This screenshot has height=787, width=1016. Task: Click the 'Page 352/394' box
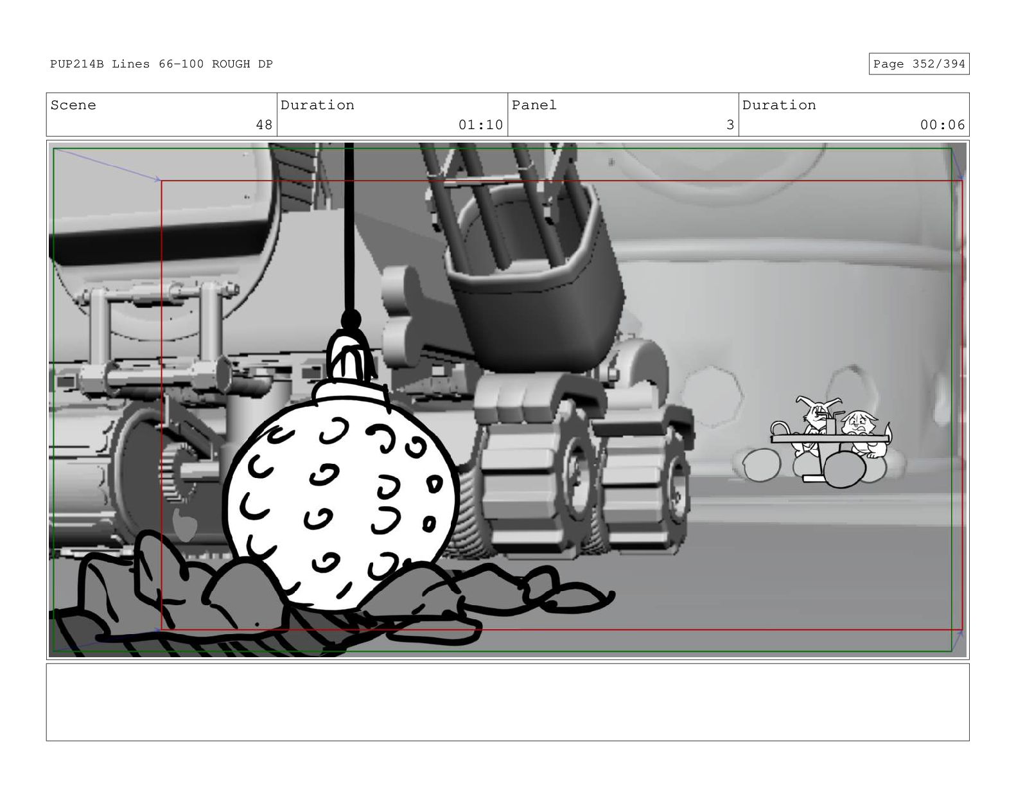click(918, 64)
